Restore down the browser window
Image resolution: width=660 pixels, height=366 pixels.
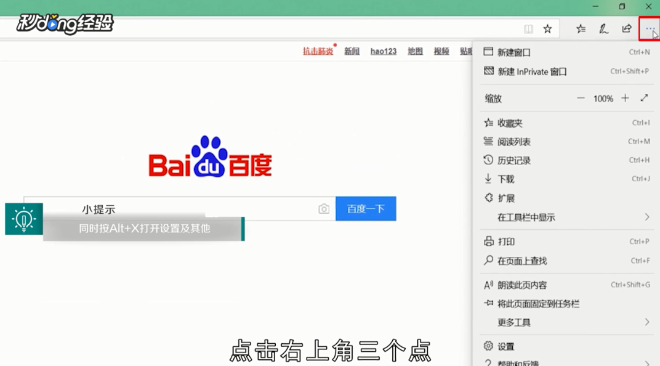tap(622, 6)
